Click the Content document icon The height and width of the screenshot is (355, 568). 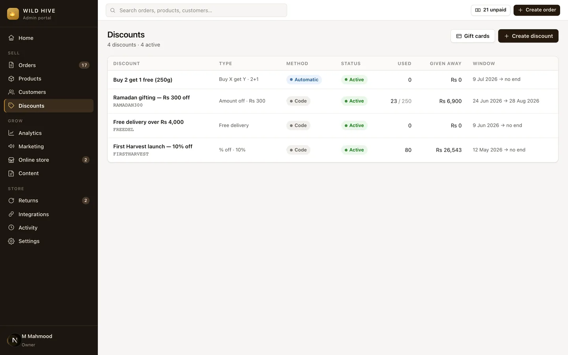(x=11, y=173)
